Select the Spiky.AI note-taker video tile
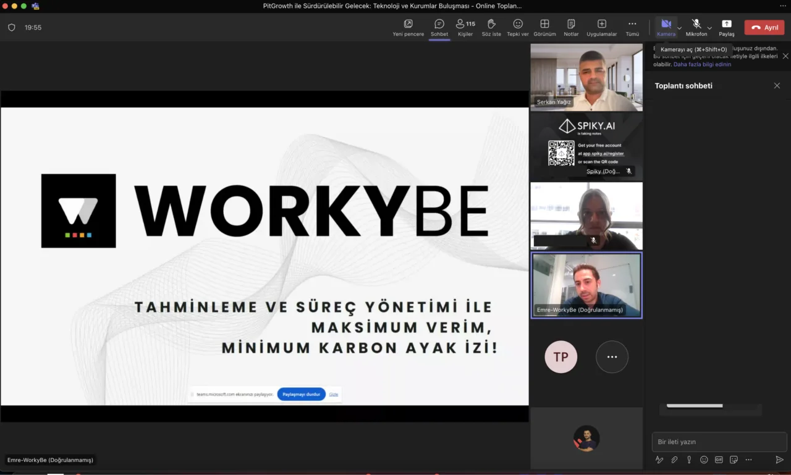The width and height of the screenshot is (791, 475). [x=586, y=146]
